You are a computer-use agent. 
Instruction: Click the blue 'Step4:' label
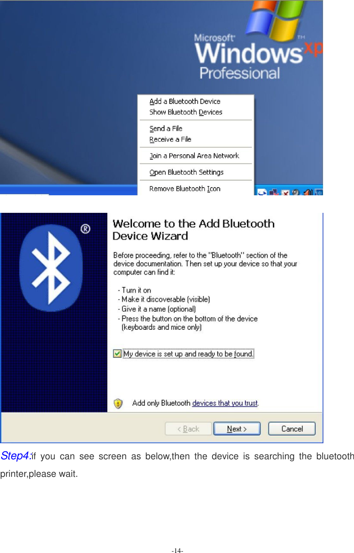(16, 456)
